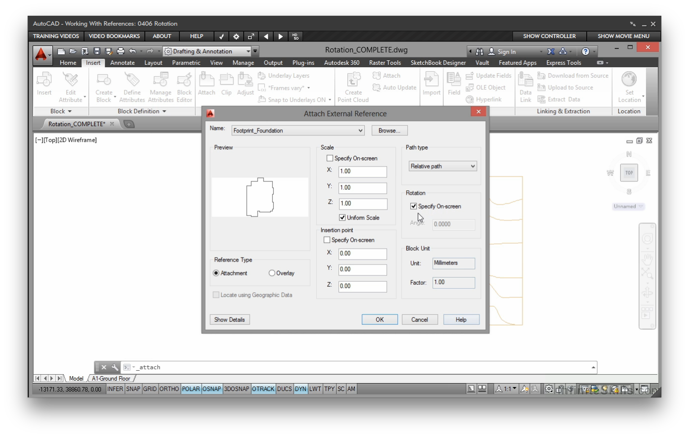Click OK in Attach External Reference dialog
The width and height of the screenshot is (689, 437).
tap(380, 319)
